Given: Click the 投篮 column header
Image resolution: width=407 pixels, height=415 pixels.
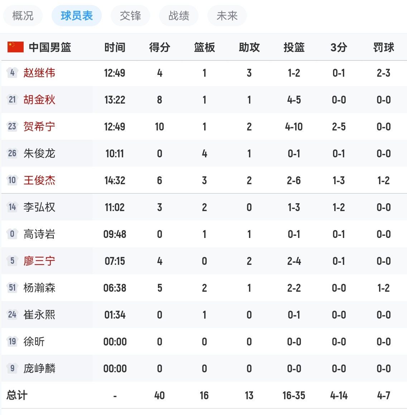Looking at the screenshot, I should pos(294,47).
